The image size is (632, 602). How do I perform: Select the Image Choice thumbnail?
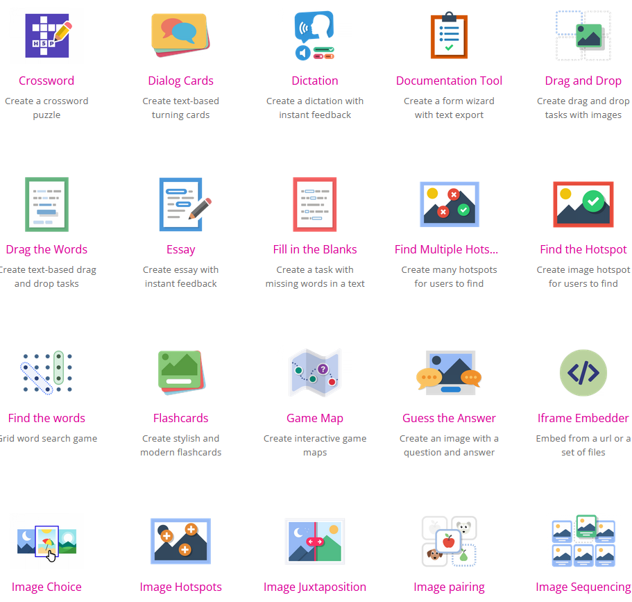click(46, 542)
